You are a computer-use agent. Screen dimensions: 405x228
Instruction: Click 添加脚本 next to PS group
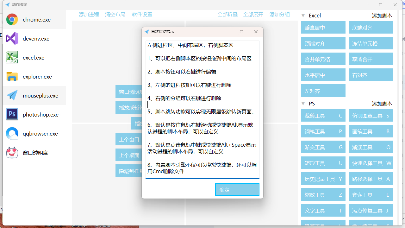point(382,104)
